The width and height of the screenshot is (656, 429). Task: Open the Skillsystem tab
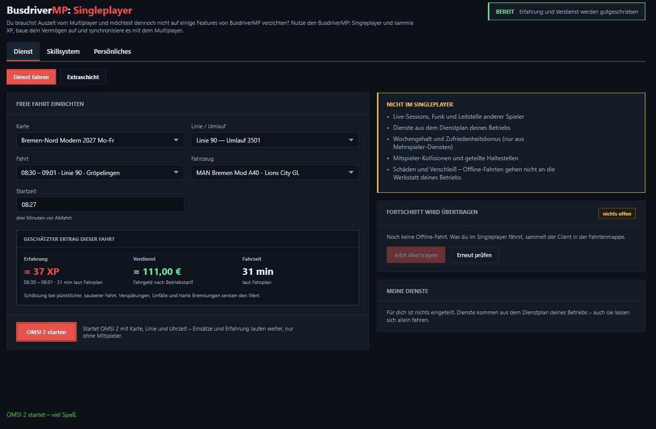[63, 51]
